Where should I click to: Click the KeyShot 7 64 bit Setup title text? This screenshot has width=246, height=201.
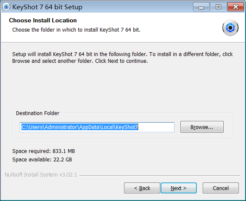tap(47, 7)
